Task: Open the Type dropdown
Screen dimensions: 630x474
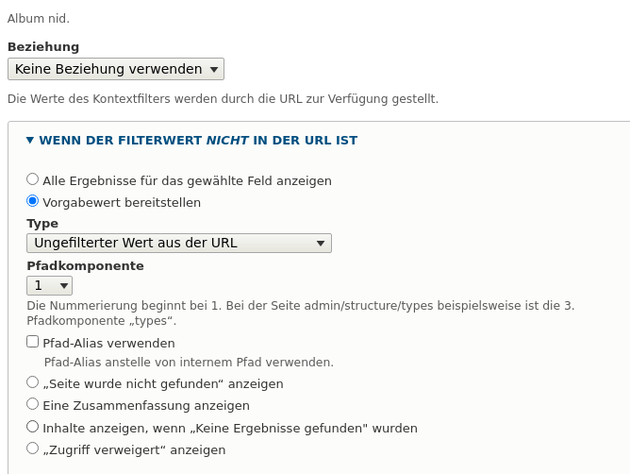Action: click(179, 243)
